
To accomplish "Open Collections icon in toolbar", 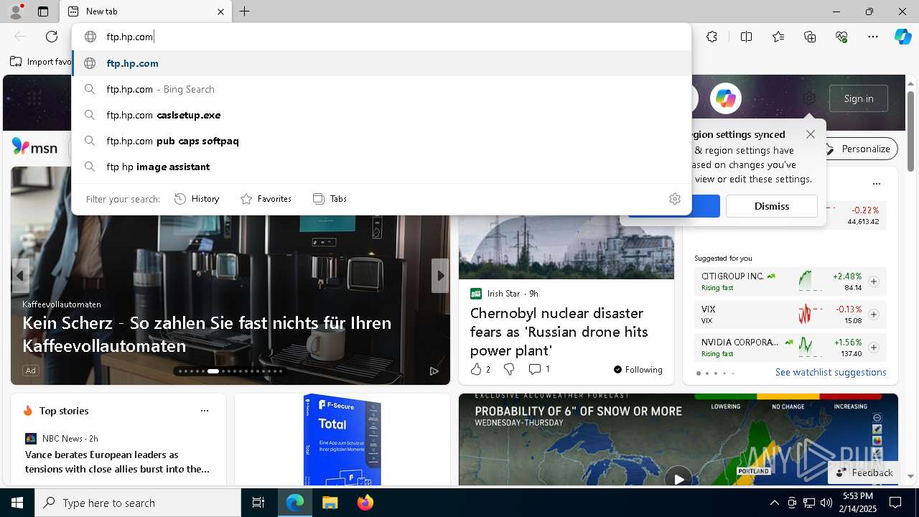I will (810, 37).
